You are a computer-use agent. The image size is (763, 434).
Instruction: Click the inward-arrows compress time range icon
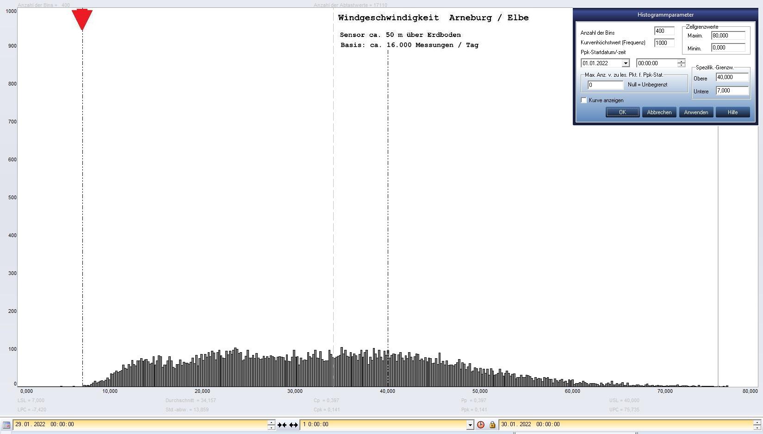pyautogui.click(x=282, y=425)
